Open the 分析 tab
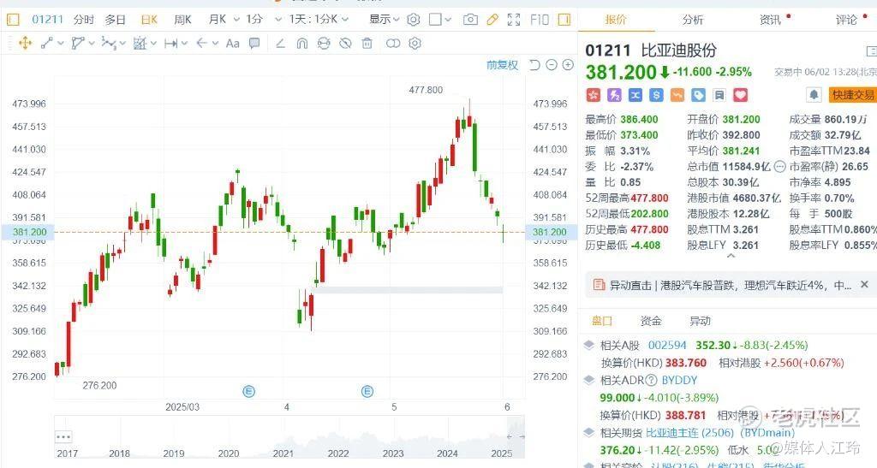Screen dimensions: 877x468 [x=692, y=20]
